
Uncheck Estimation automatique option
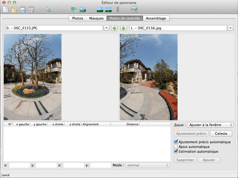click(x=176, y=151)
